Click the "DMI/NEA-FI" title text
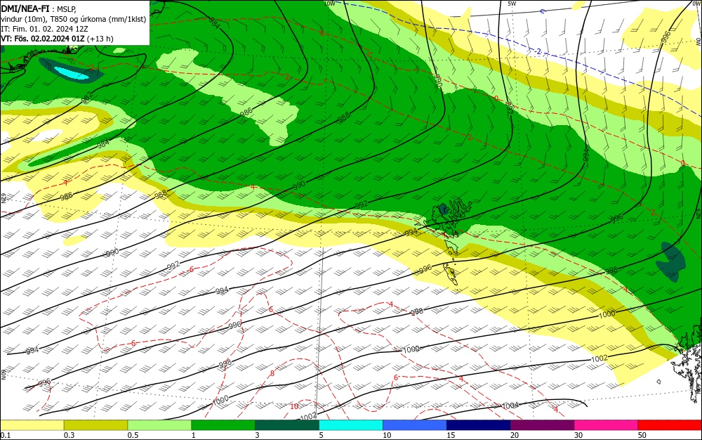Image resolution: width=702 pixels, height=440 pixels. point(25,8)
